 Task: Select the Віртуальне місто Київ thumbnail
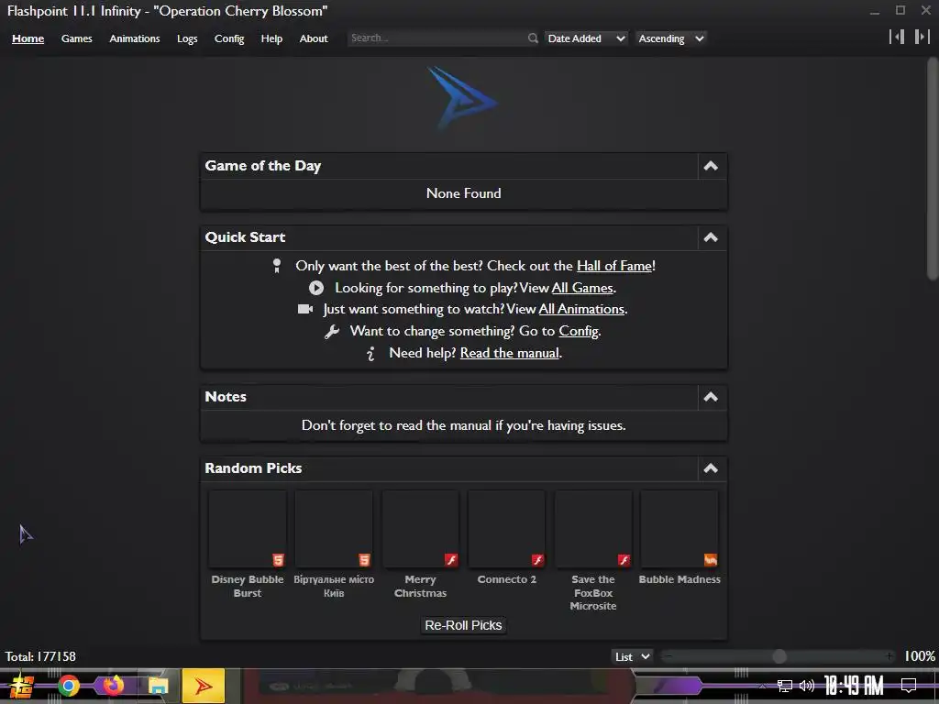coord(334,529)
